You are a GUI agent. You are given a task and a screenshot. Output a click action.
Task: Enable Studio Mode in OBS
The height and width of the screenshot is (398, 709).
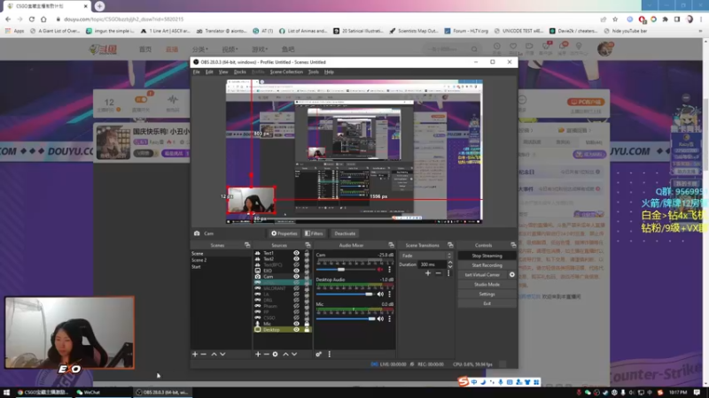pos(487,284)
